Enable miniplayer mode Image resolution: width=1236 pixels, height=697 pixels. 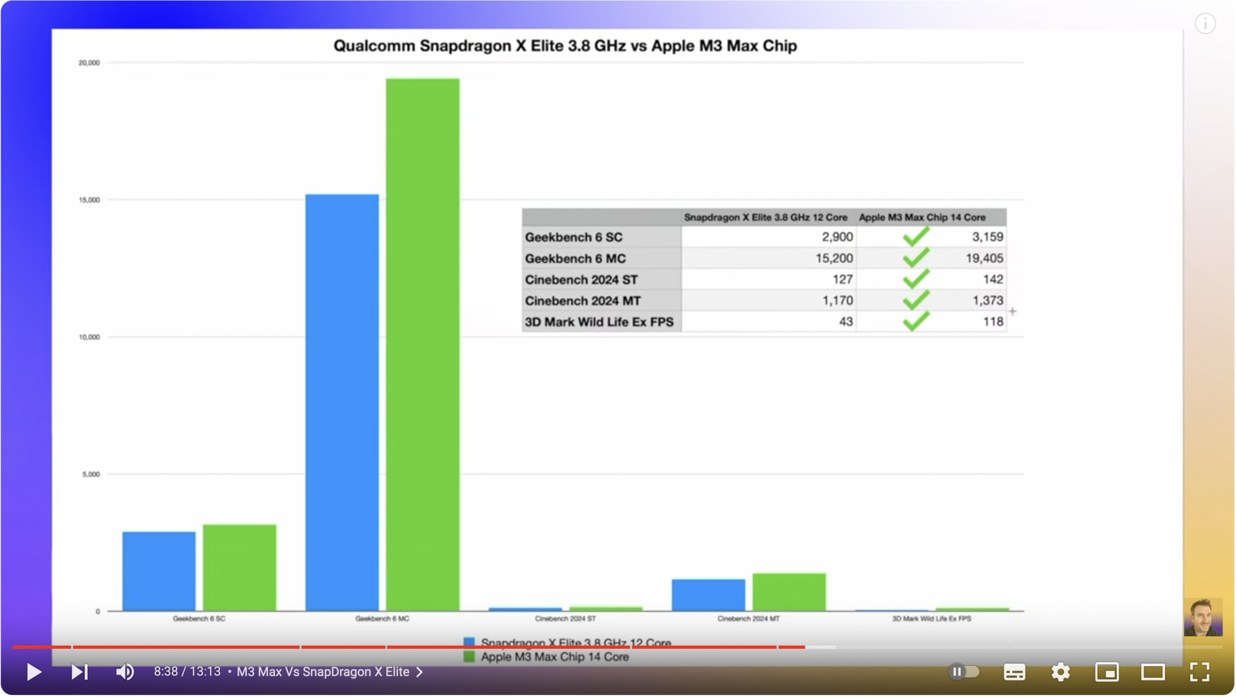coord(1107,672)
